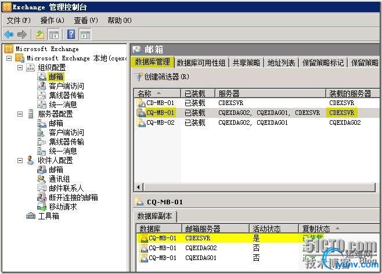Open the 帮助(H) menu
The height and width of the screenshot is (274, 382).
[120, 20]
